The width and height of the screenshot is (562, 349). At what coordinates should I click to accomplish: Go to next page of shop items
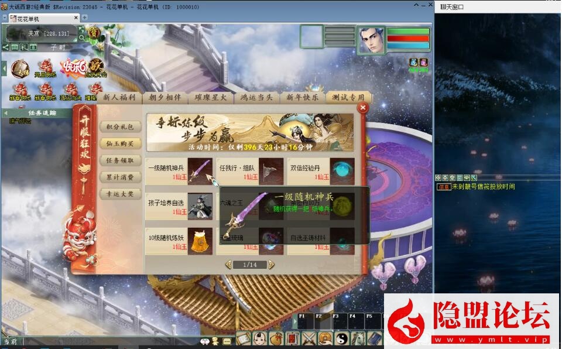(272, 265)
